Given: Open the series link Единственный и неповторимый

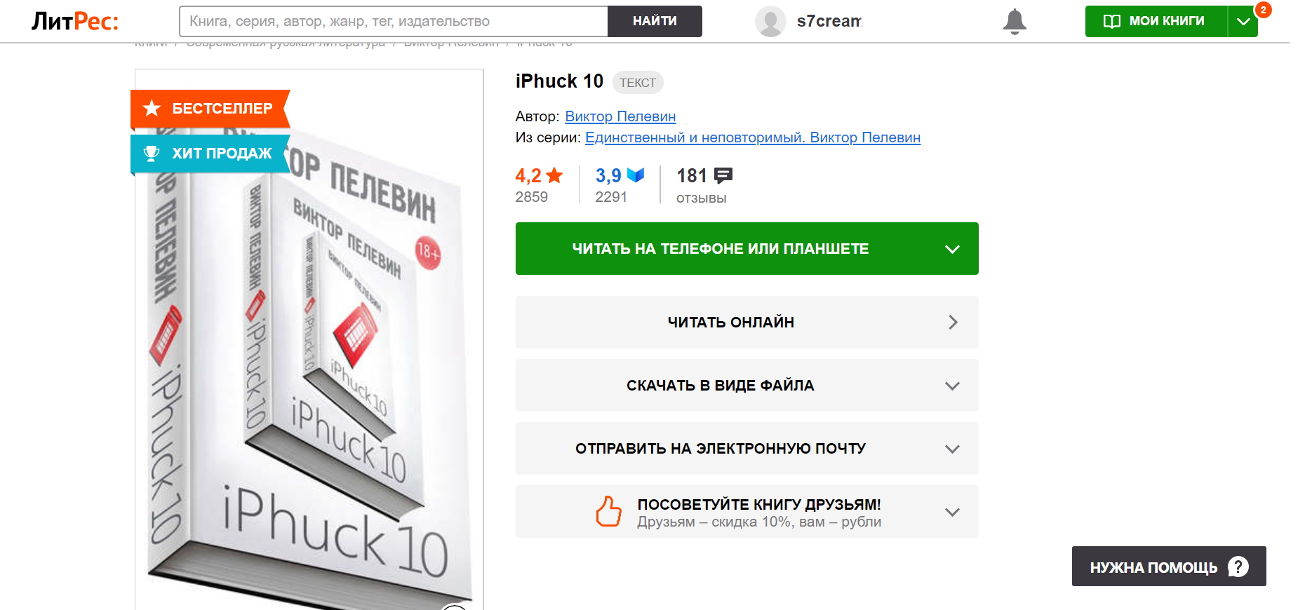Looking at the screenshot, I should tap(752, 137).
